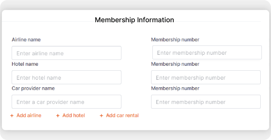Screen dimensions: 271x140
Task: Click the plus icon beside Add hotel
Action: (58, 116)
